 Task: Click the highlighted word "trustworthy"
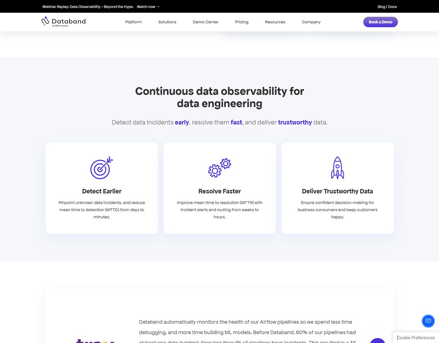point(295,122)
